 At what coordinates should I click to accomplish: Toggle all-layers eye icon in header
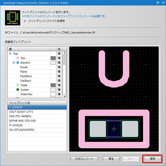click(x=59, y=49)
